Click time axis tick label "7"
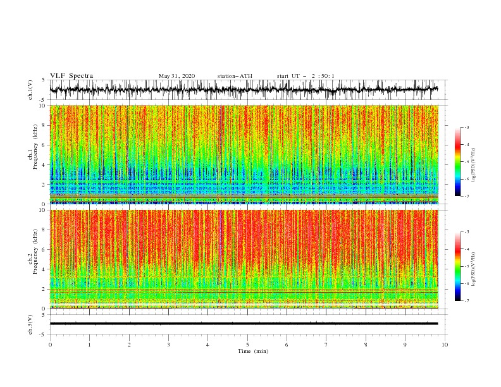 326,345
